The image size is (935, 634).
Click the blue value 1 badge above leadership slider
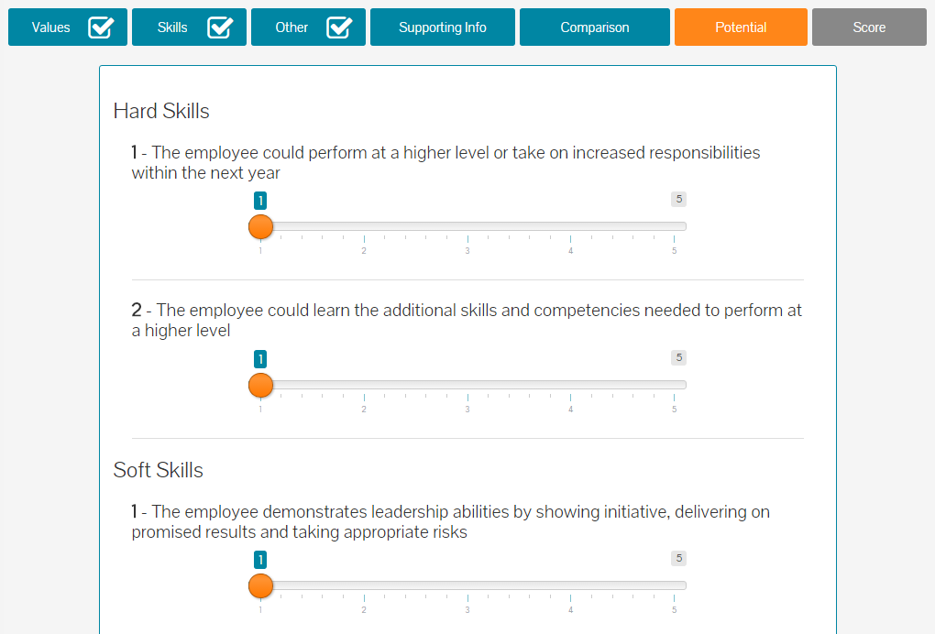(260, 560)
